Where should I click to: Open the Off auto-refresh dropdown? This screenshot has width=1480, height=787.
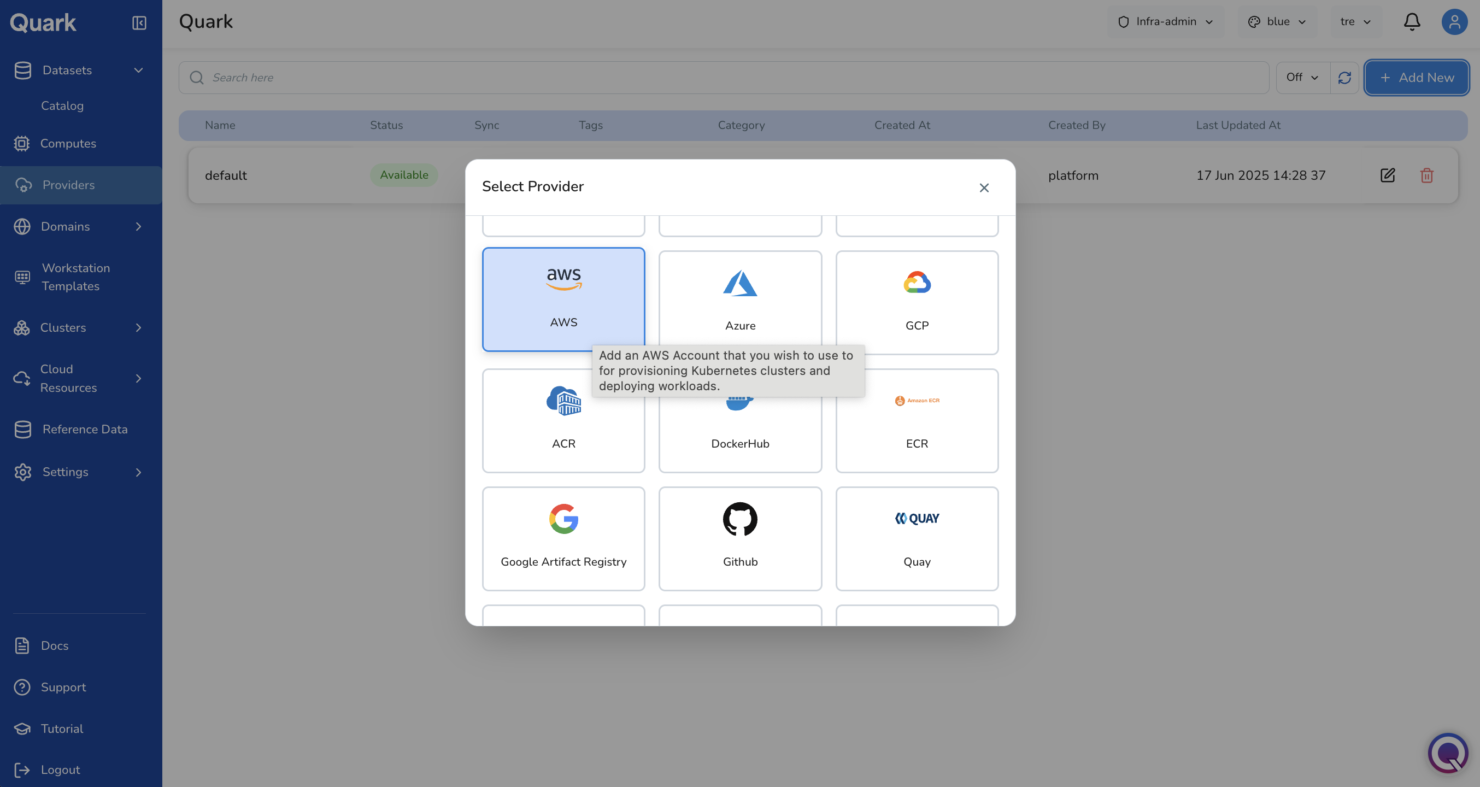1302,78
